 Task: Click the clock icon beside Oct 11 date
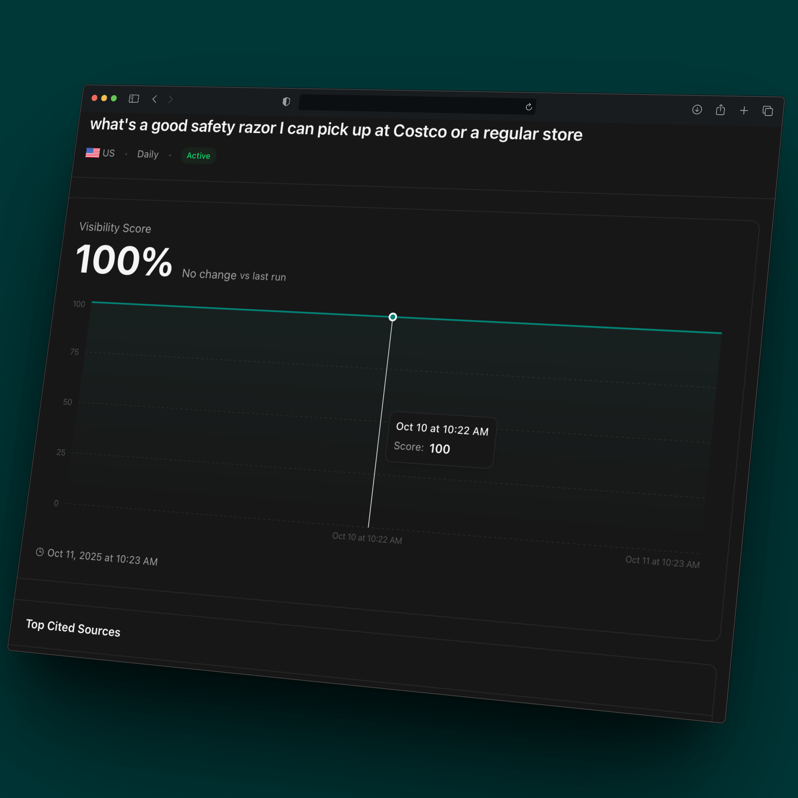coord(40,552)
